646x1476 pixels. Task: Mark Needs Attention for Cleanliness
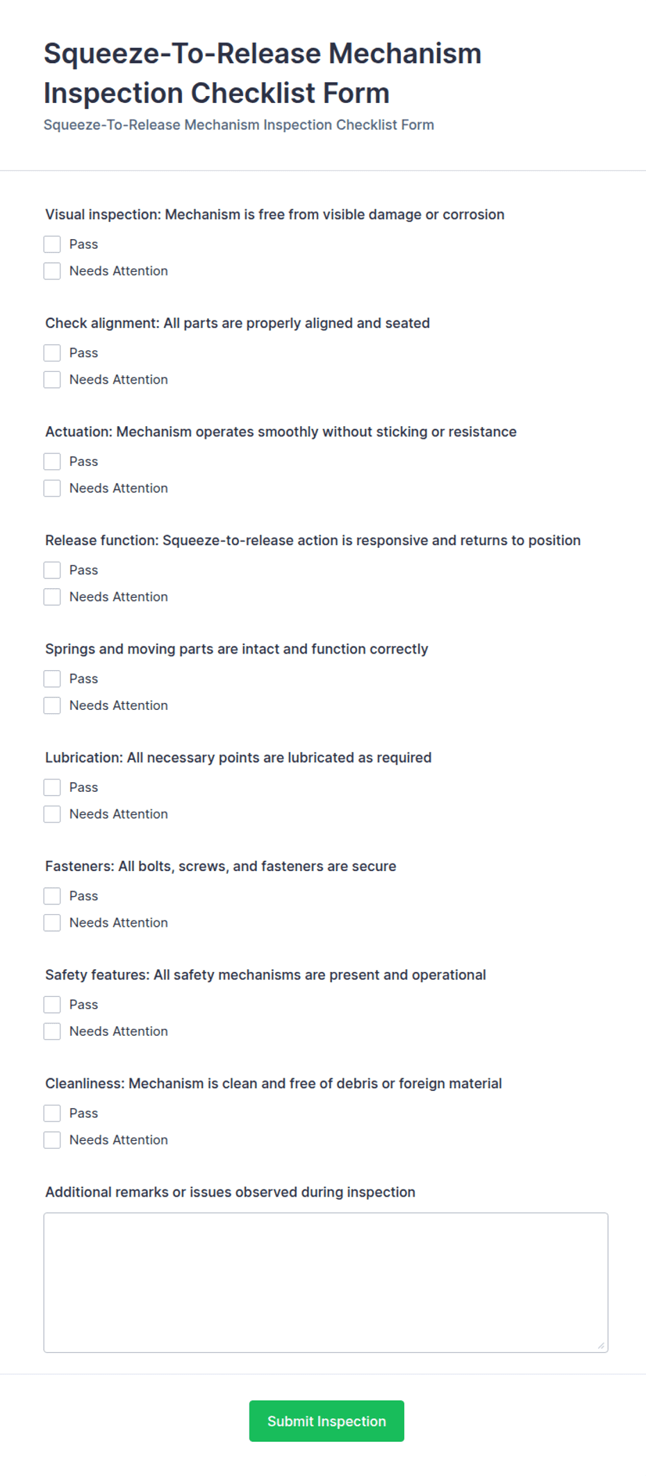(52, 1140)
